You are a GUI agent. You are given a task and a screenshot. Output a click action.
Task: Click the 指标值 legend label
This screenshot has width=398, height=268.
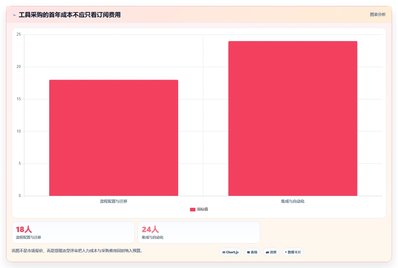[x=202, y=209]
